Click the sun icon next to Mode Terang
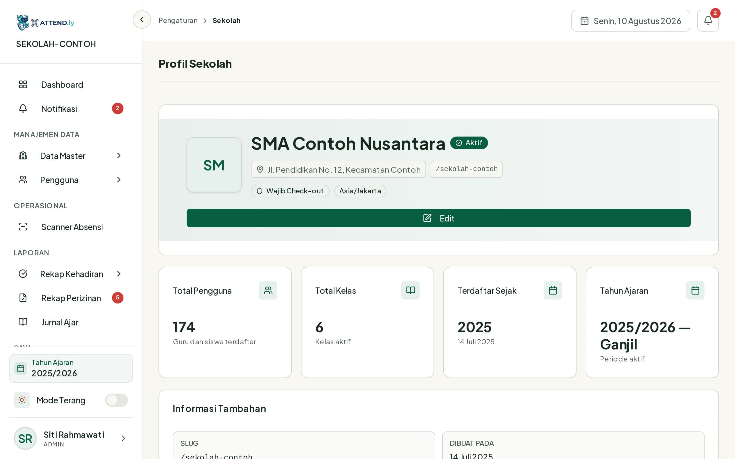735x459 pixels. 22,400
